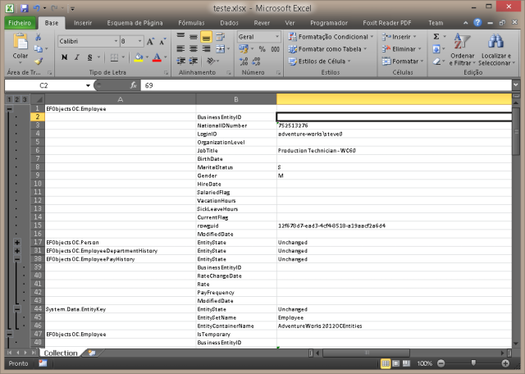Click the Copy icon
Screen dimensions: 525x374
pyautogui.click(x=39, y=49)
